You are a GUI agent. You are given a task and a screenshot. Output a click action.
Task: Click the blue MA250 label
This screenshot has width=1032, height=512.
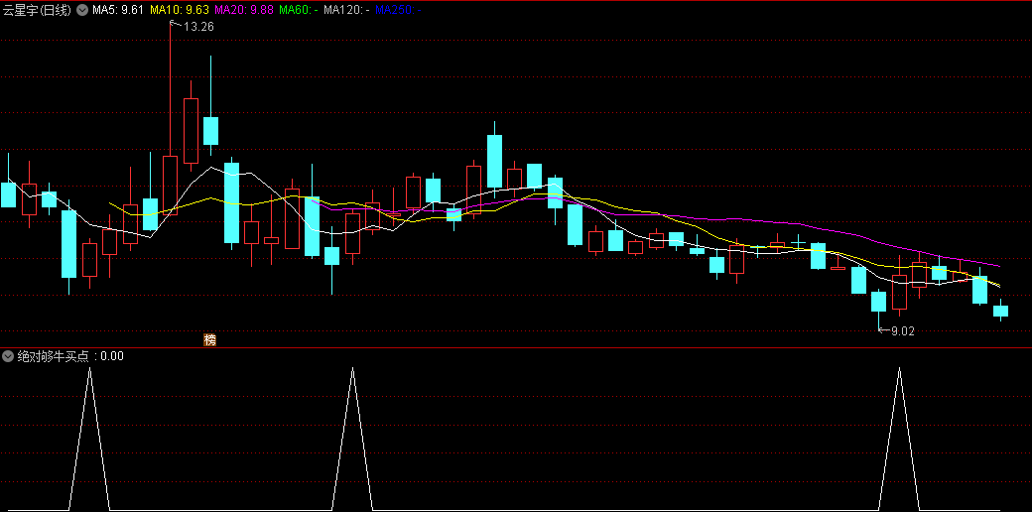pos(398,10)
